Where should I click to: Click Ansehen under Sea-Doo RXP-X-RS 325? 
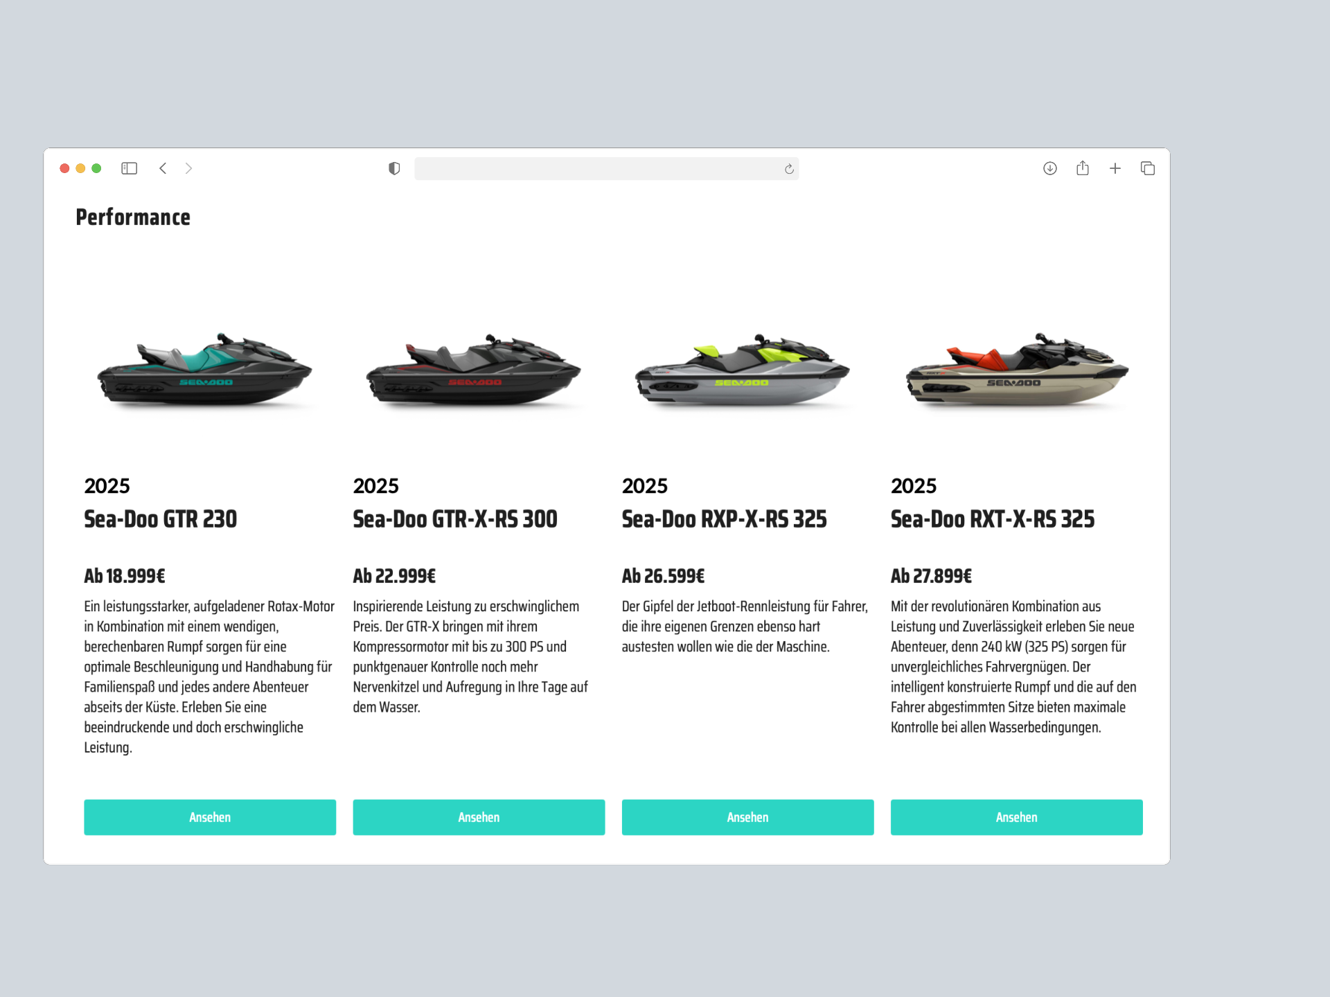[747, 817]
